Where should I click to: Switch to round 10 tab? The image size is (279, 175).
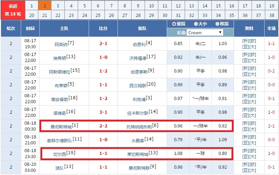pyautogui.click(x=151, y=6)
